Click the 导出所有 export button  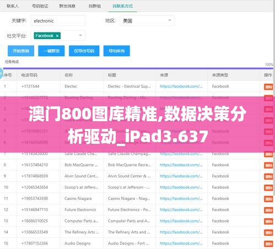(117, 51)
